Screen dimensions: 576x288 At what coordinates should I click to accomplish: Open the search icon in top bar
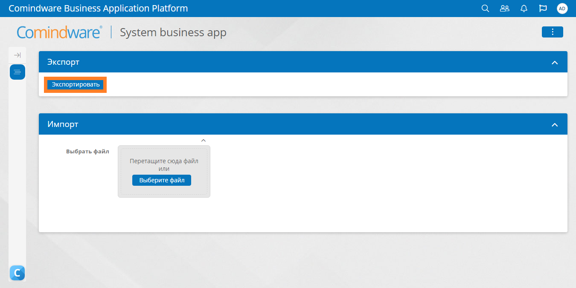[485, 9]
